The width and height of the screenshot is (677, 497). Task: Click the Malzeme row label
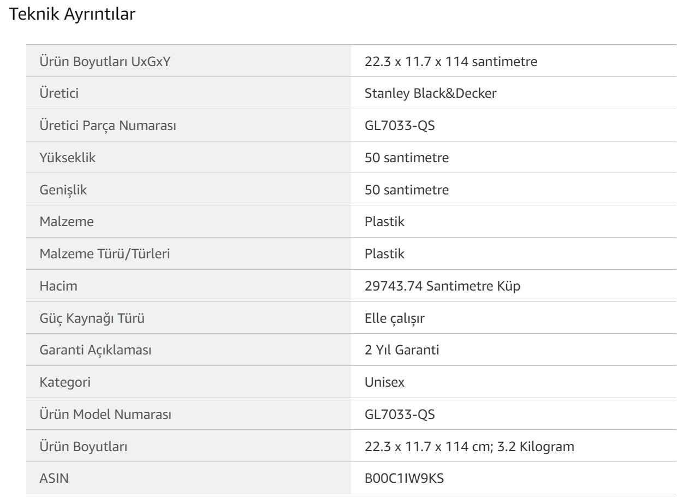pyautogui.click(x=67, y=222)
